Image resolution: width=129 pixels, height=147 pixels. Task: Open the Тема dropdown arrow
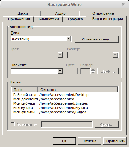69,39
